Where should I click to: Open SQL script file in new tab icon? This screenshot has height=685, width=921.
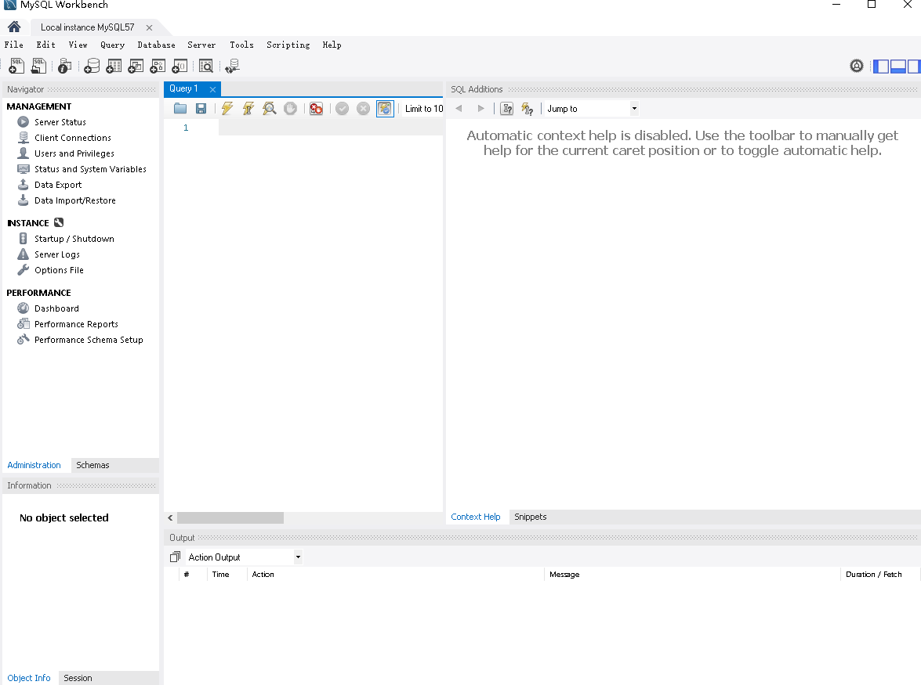click(38, 66)
